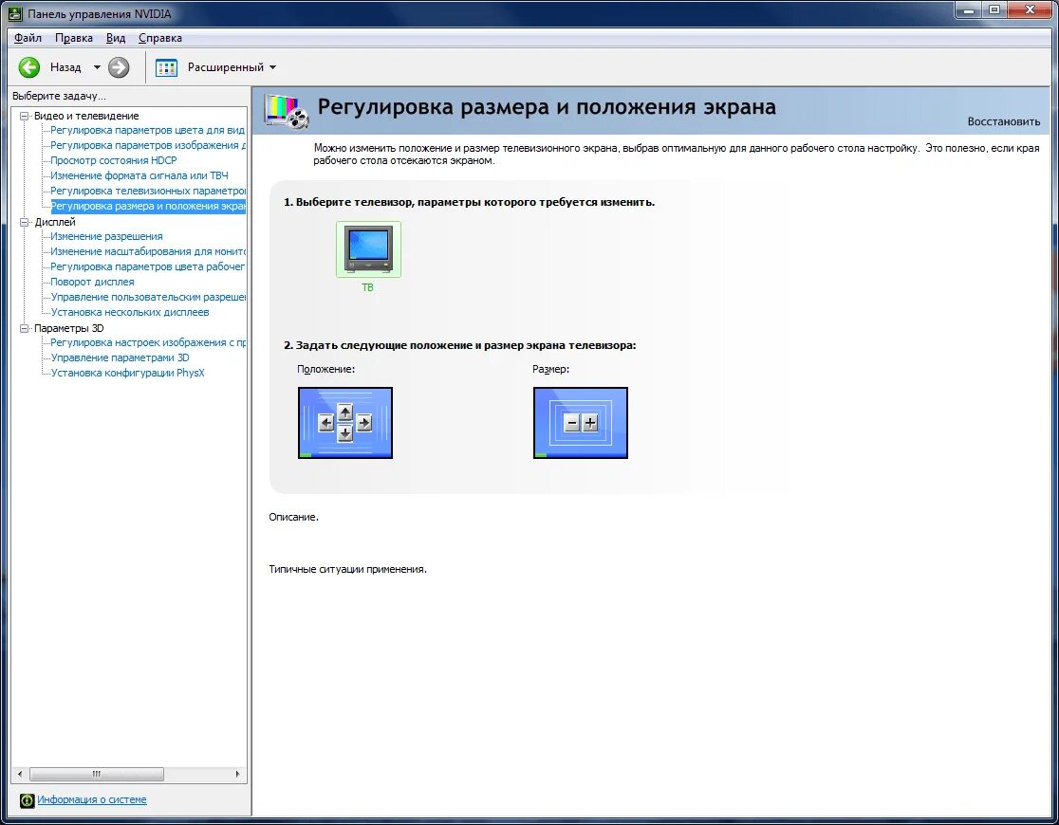Click the system information icon
This screenshot has height=825, width=1059.
27,800
